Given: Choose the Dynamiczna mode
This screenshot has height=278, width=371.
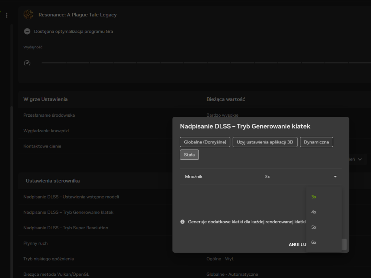Looking at the screenshot, I should [316, 142].
